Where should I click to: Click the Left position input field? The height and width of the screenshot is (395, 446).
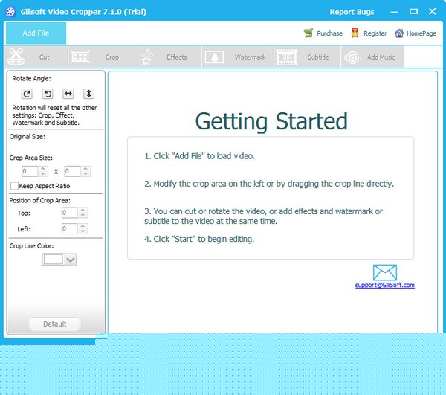(x=70, y=229)
